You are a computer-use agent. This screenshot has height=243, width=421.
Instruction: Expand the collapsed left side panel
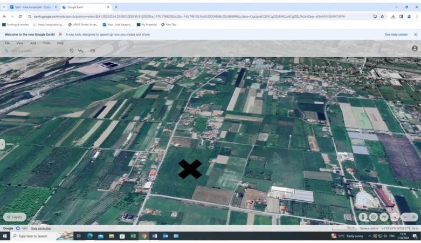click(x=2, y=144)
